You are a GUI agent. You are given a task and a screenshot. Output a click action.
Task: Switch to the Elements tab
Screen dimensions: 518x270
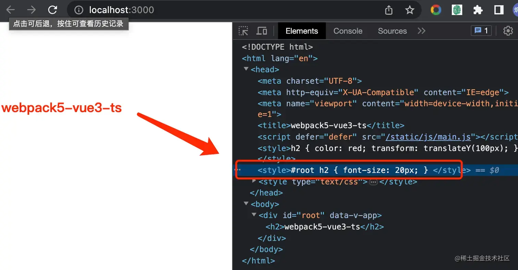click(x=302, y=31)
